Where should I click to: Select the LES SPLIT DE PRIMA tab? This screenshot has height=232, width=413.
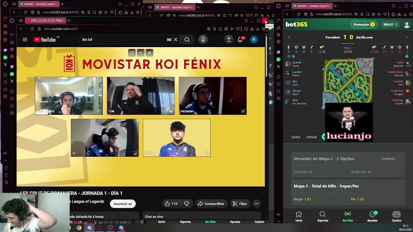(x=45, y=20)
